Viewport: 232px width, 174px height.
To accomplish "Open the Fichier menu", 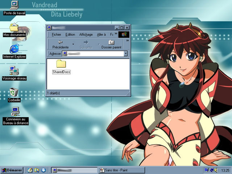I will pyautogui.click(x=56, y=35).
